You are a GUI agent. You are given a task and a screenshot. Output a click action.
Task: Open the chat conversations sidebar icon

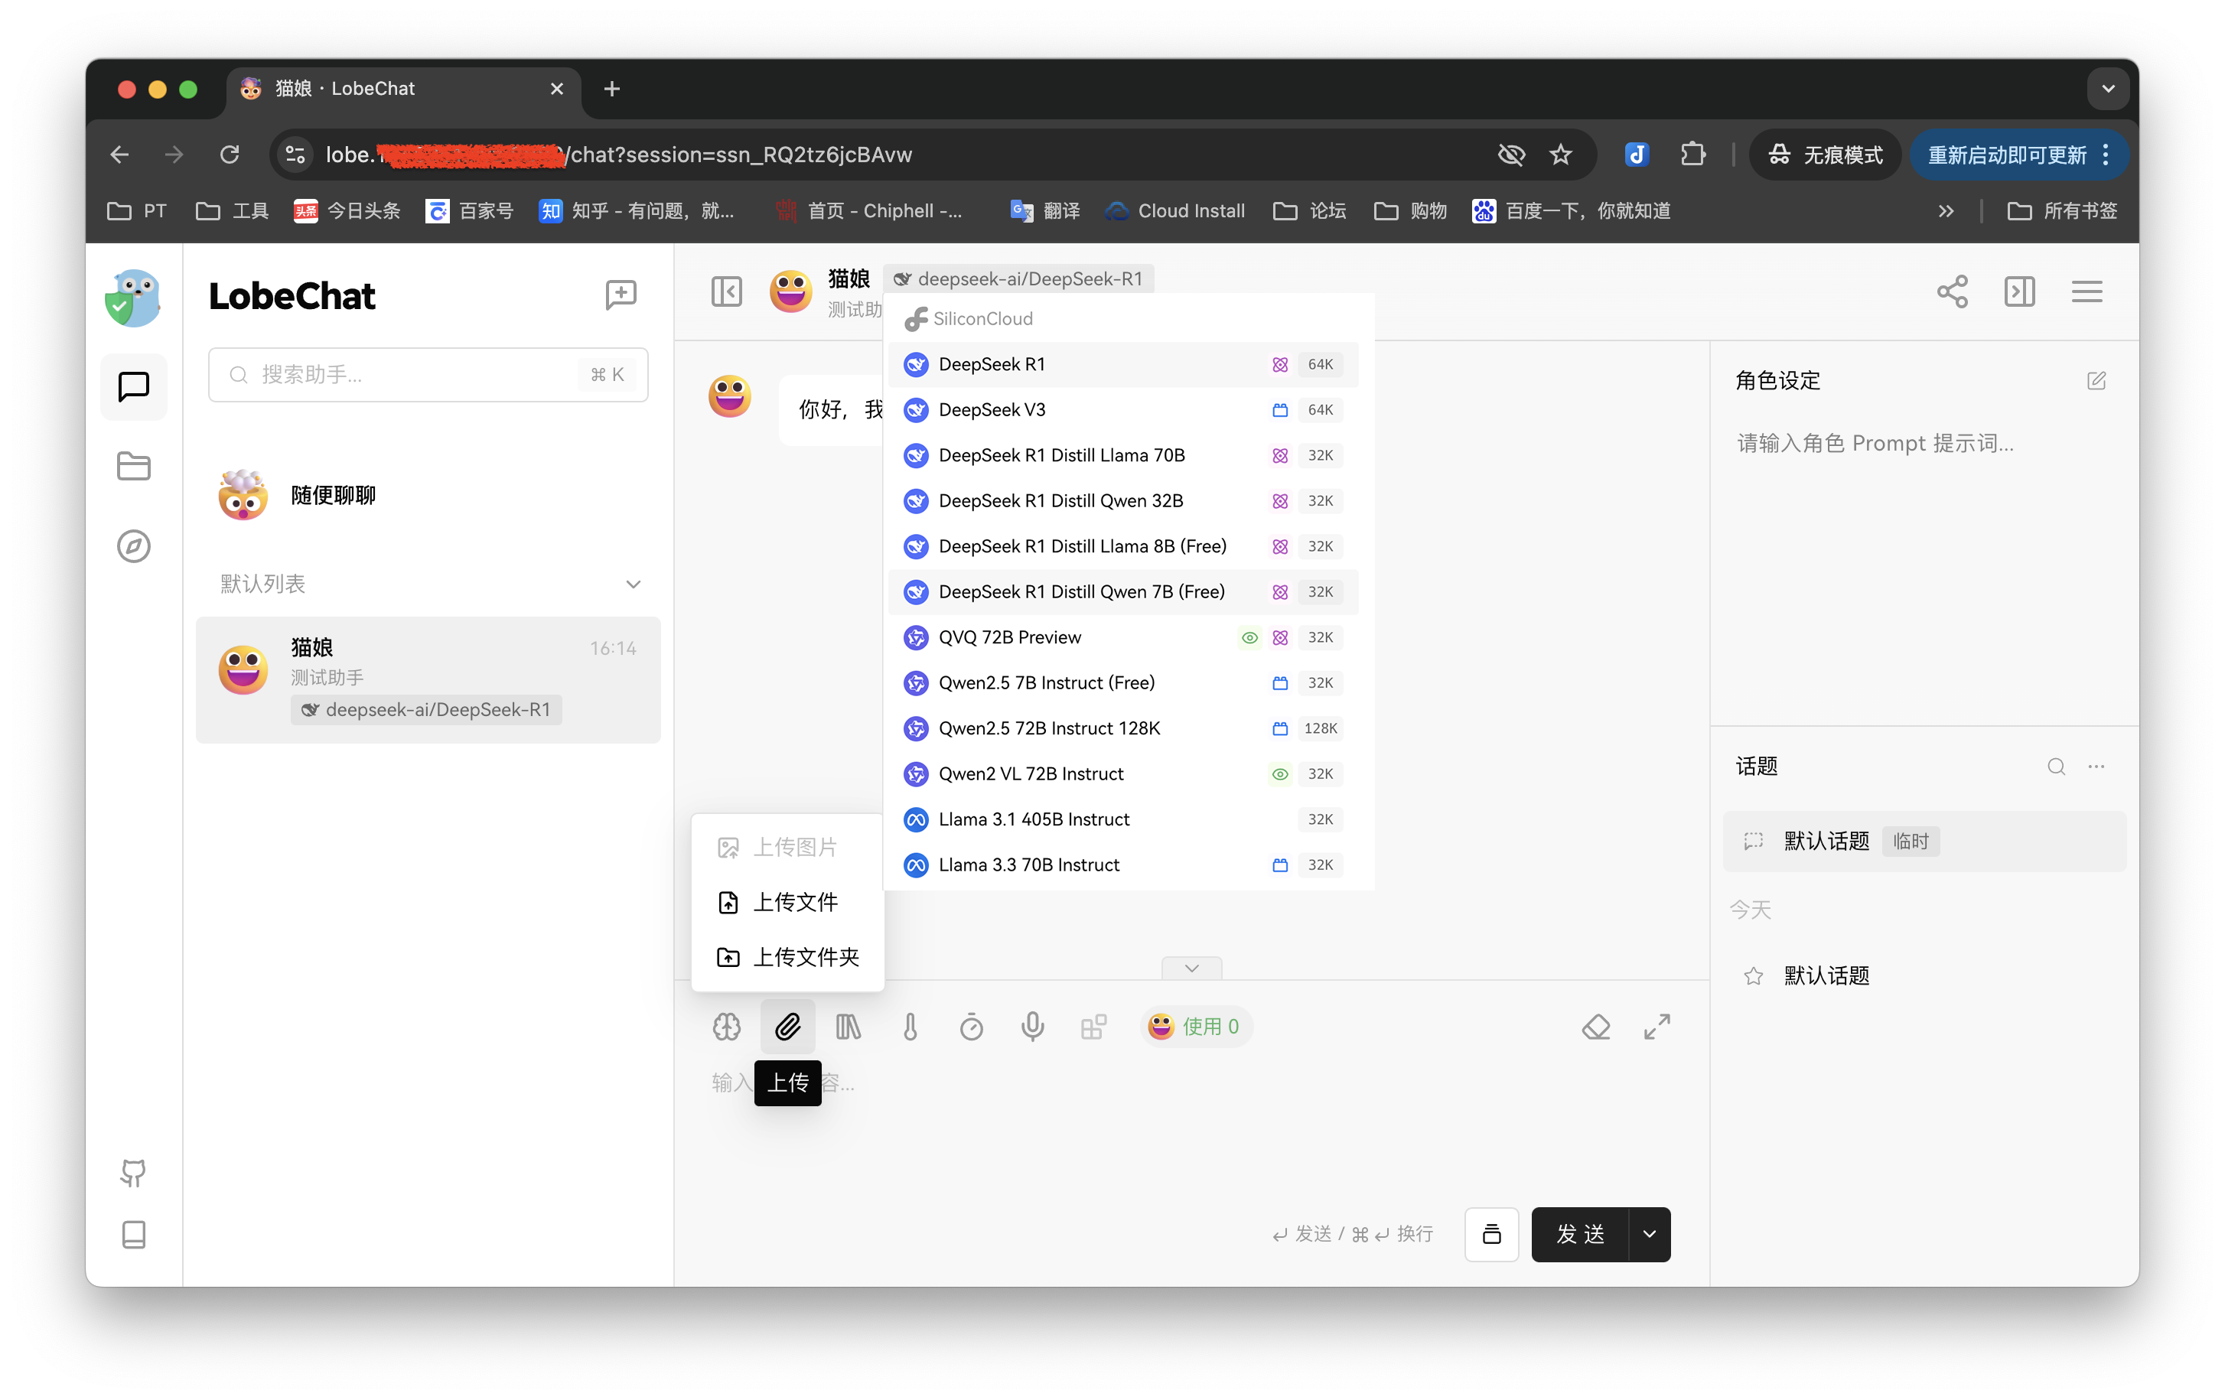pos(134,386)
